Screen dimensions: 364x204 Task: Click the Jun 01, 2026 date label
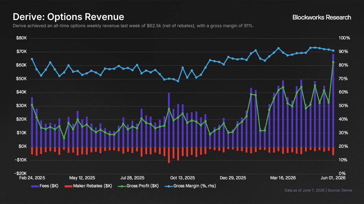333,178
